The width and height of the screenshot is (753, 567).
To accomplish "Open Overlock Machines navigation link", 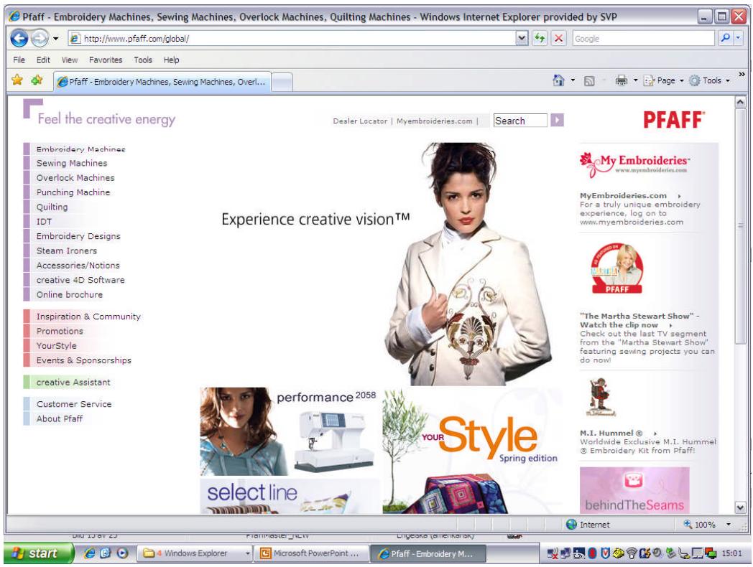I will point(75,178).
